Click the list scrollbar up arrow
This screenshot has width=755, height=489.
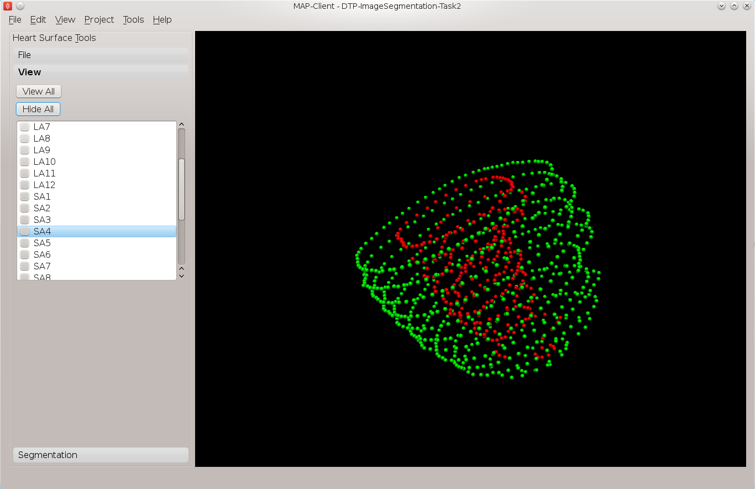click(x=181, y=124)
